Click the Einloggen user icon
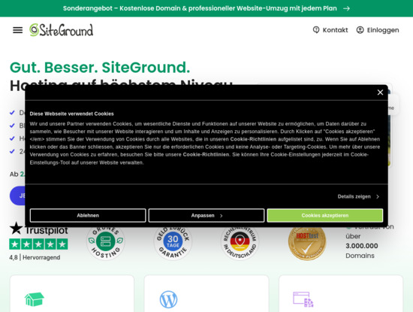Viewport: 413px width, 312px height. [360, 30]
